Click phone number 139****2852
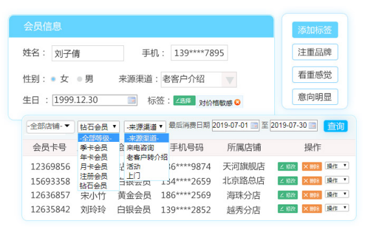The width and height of the screenshot is (365, 241). click(x=186, y=210)
